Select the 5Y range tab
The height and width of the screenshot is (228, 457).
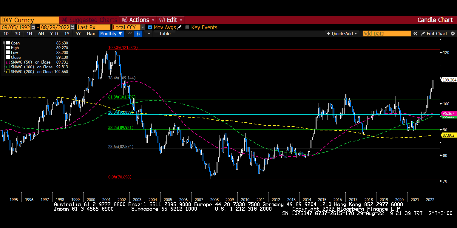pos(78,34)
